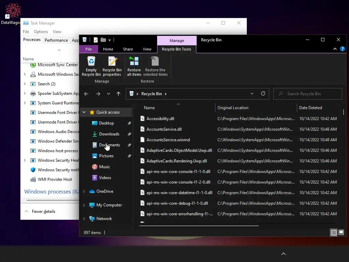Switch to Performance tab in Task Manager

[56, 40]
